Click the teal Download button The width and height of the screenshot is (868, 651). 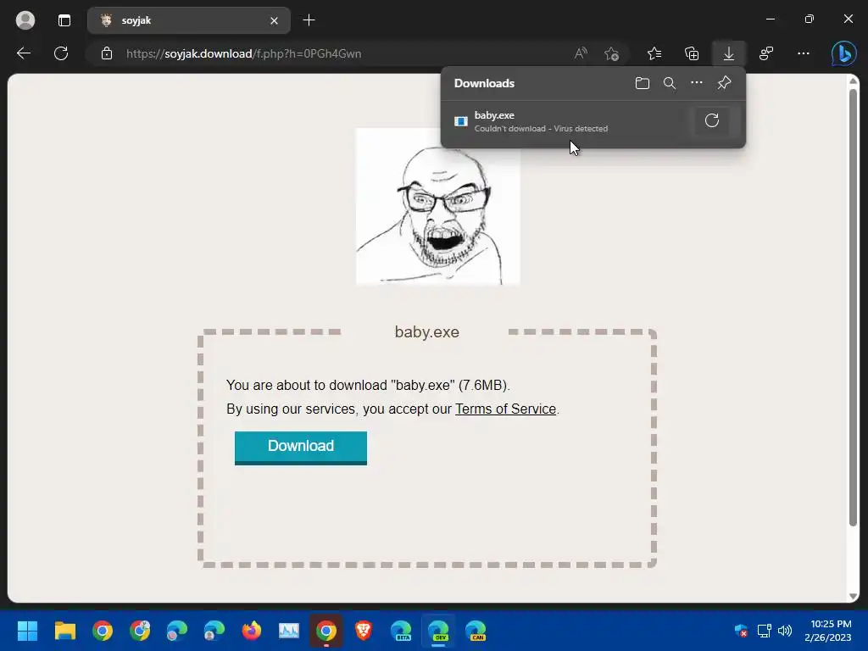coord(301,448)
